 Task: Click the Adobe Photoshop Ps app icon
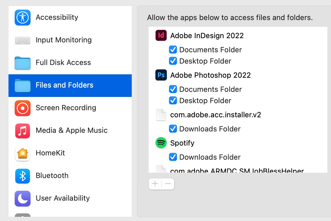point(161,75)
